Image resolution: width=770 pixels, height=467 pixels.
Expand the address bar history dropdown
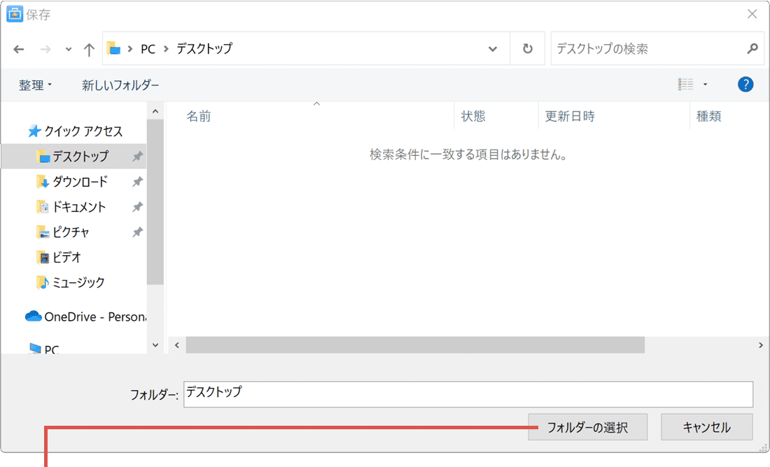tap(492, 48)
